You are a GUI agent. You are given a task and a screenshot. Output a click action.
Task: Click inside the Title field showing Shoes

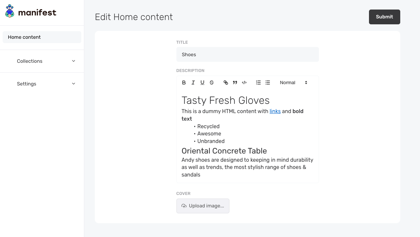coord(248,54)
